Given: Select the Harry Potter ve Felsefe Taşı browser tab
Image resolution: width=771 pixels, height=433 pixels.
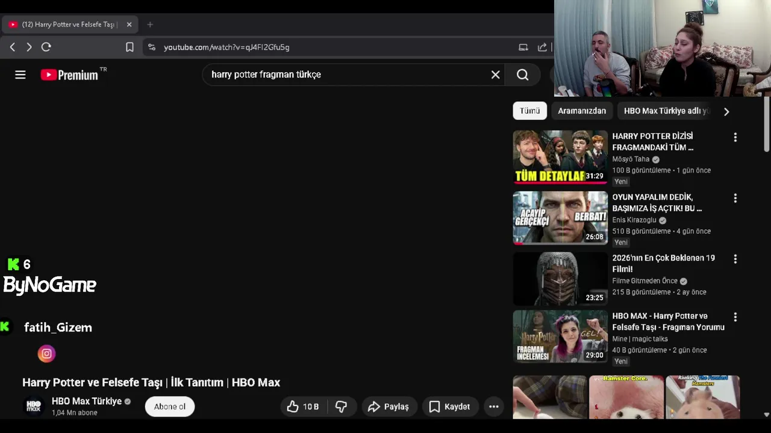Looking at the screenshot, I should click(69, 25).
